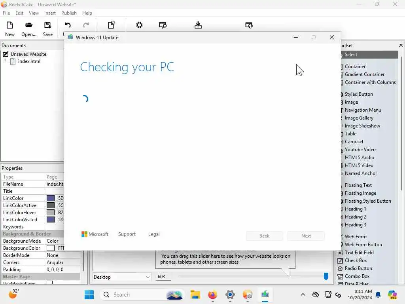Open Firefox from the taskbar

click(x=212, y=294)
